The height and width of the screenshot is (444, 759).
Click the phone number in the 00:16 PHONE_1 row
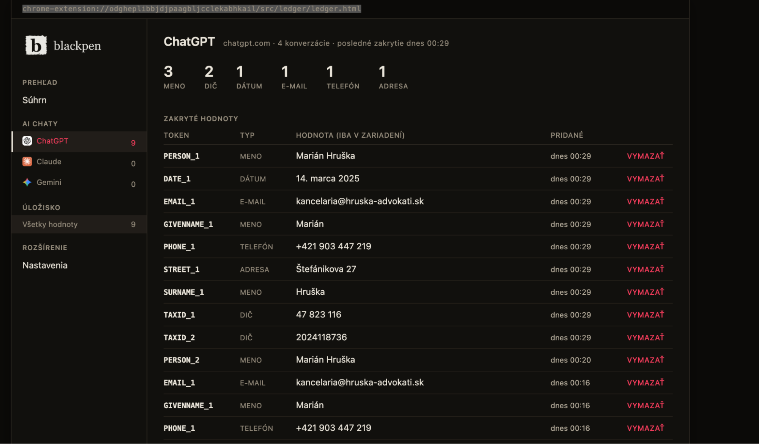tap(334, 428)
